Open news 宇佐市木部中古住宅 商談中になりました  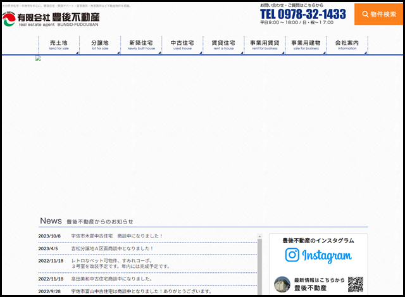pyautogui.click(x=117, y=236)
